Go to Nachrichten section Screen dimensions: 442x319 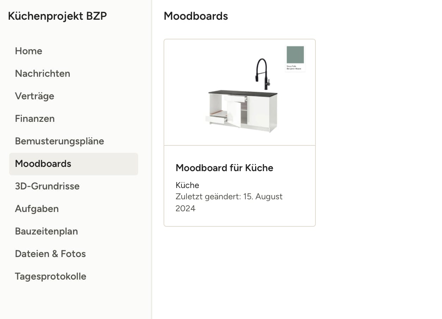[x=42, y=74]
